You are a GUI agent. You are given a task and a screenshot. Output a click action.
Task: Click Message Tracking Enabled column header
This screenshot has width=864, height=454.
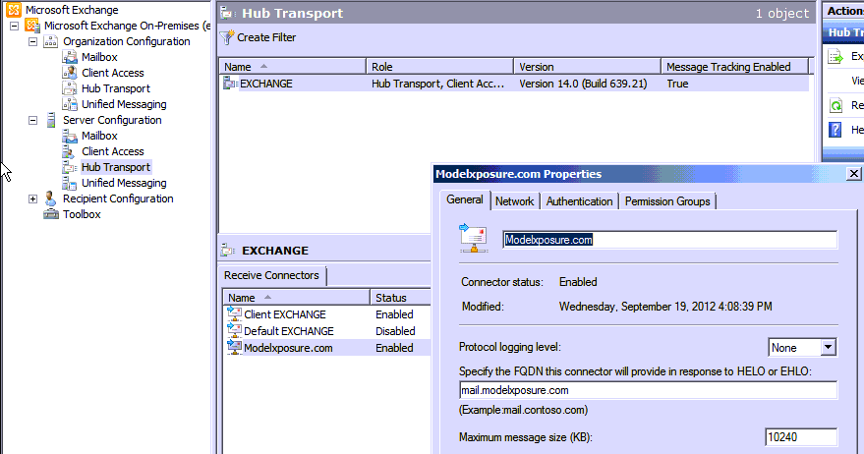click(x=735, y=67)
